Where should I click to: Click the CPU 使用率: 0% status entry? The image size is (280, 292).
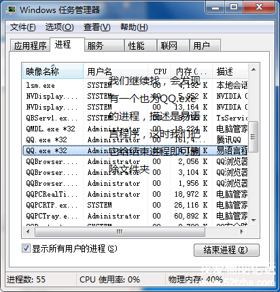tap(109, 280)
